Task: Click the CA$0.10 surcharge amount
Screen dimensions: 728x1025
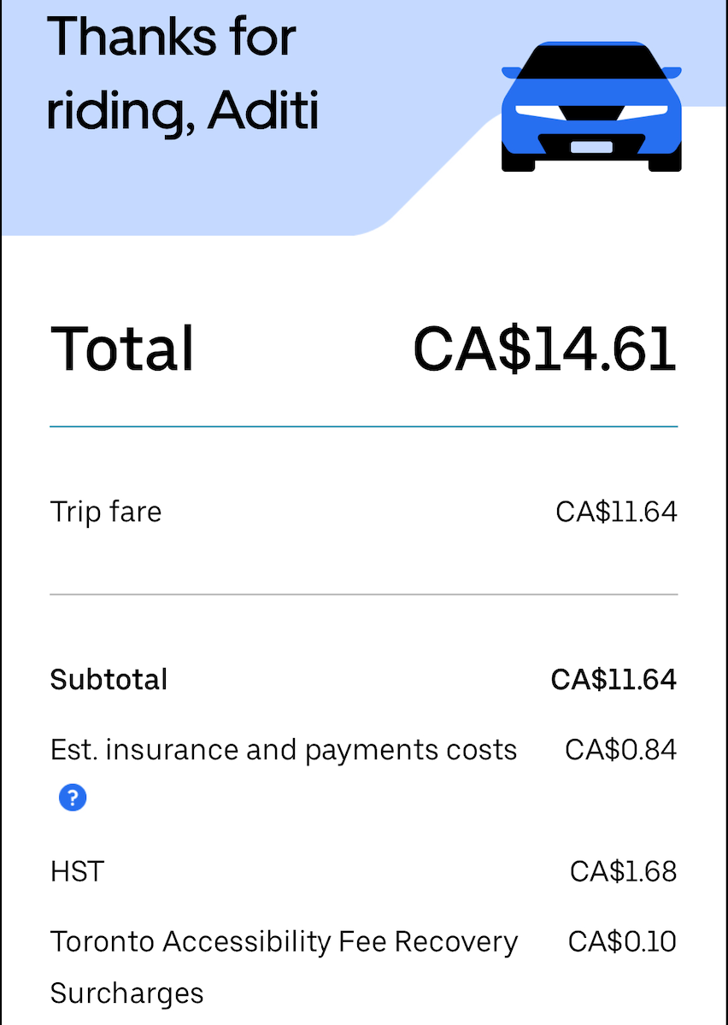Action: pos(622,941)
